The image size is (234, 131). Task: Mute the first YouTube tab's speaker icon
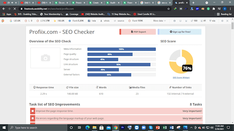pyautogui.click(x=12, y=3)
